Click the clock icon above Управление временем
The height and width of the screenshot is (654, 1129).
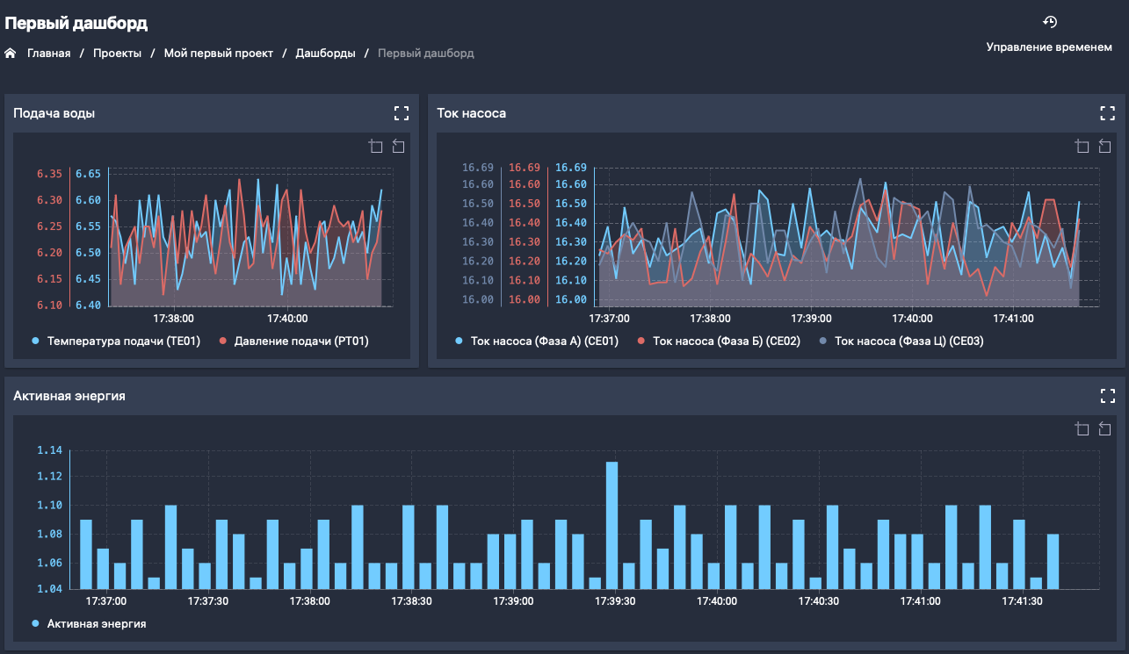[x=1049, y=23]
